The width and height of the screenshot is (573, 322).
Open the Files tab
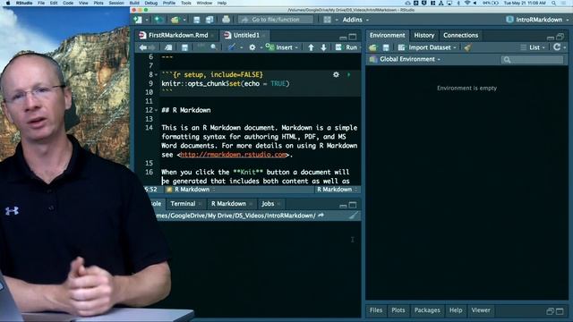[x=376, y=310]
